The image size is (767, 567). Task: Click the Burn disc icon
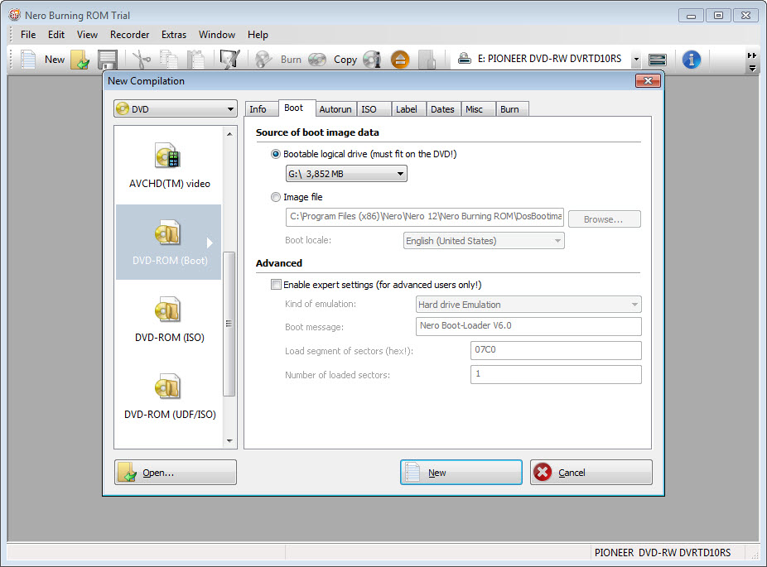[x=263, y=59]
